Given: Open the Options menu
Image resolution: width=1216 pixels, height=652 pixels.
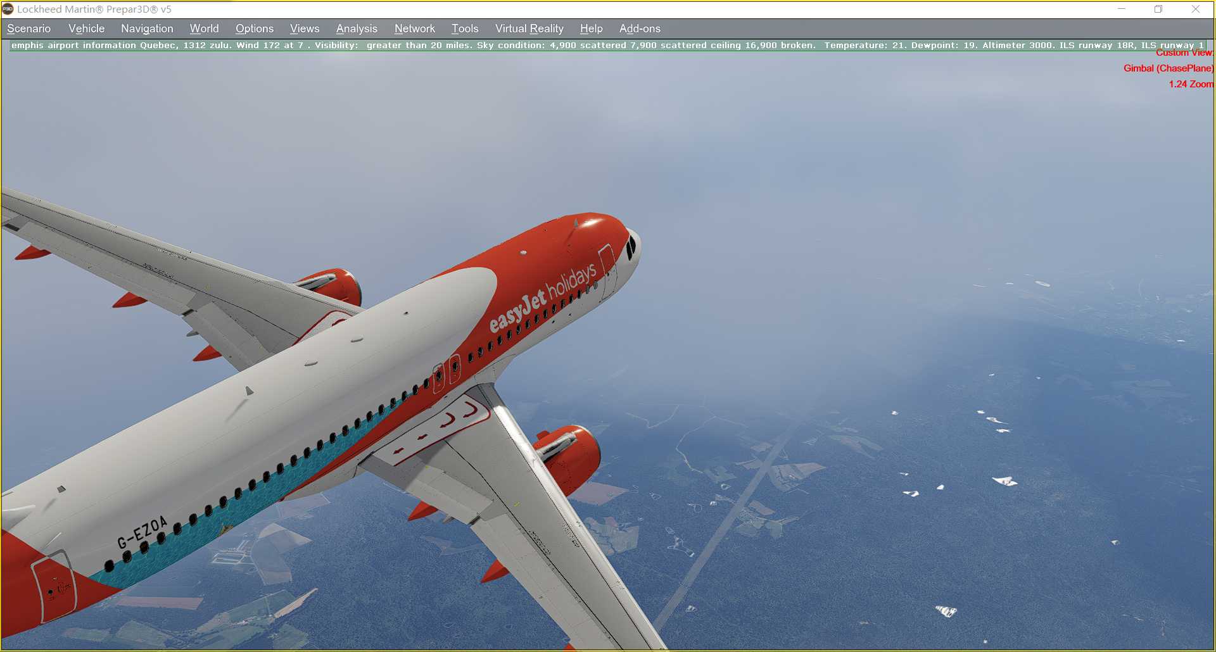Looking at the screenshot, I should tap(255, 28).
